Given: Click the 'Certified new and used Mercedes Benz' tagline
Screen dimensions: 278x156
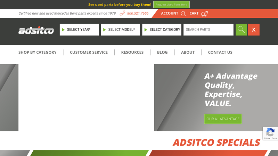Looking at the screenshot, I should pos(67,14).
